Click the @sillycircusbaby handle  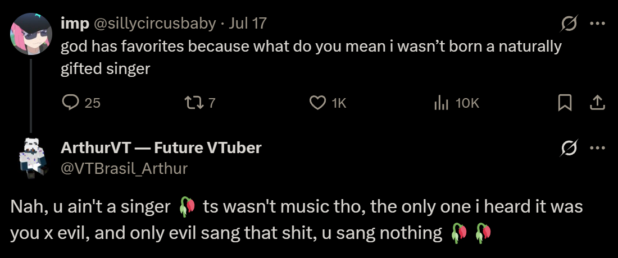pyautogui.click(x=154, y=23)
